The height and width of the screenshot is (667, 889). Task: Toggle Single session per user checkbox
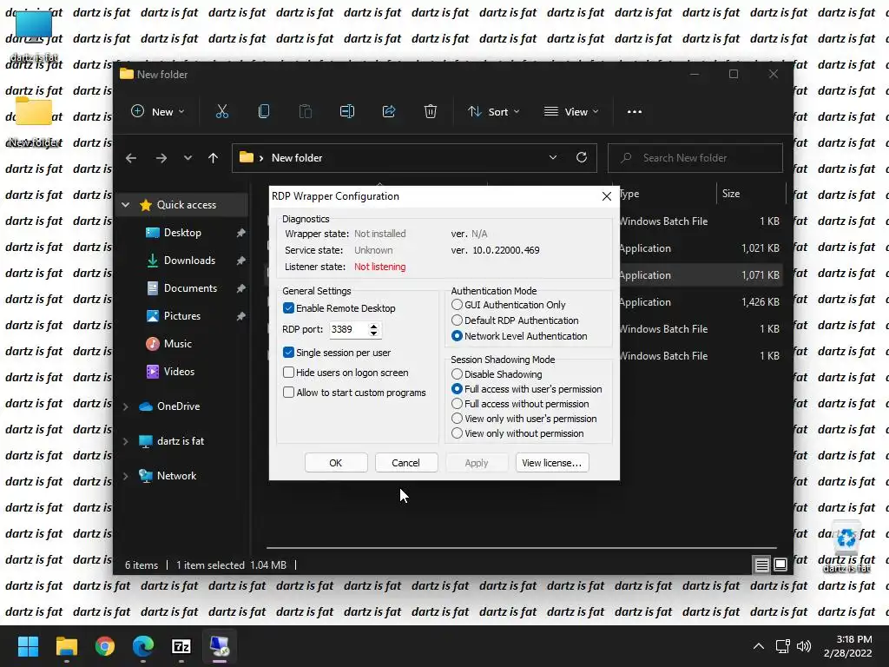tap(288, 353)
